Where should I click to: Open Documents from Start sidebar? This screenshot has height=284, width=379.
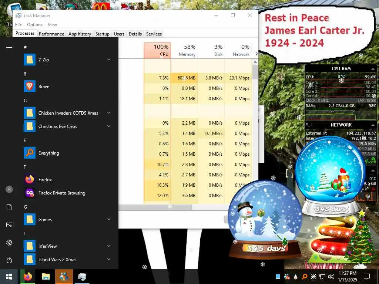pos(9,207)
